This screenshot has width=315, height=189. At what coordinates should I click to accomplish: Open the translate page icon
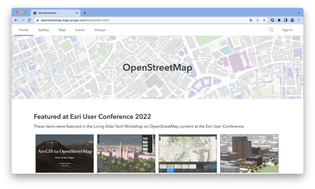[251, 20]
